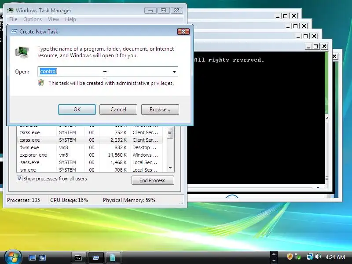352x264 pixels.
Task: Click the Task Manager title bar icon
Action: [10, 10]
